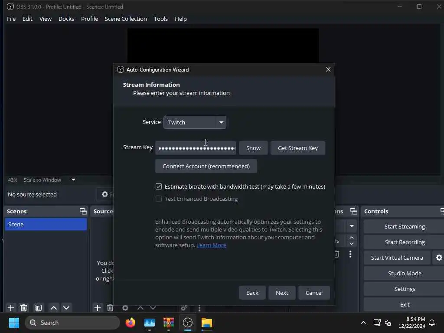The width and height of the screenshot is (444, 333).
Task: Open File Explorer from the taskbar
Action: pos(207,323)
